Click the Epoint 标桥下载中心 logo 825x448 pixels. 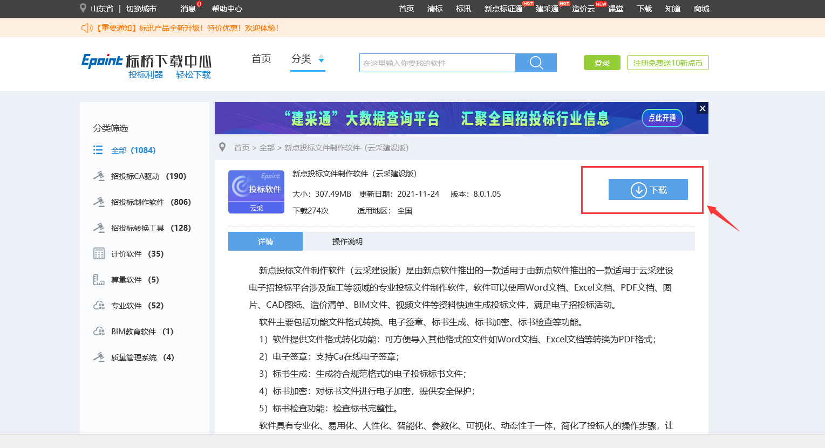(146, 66)
